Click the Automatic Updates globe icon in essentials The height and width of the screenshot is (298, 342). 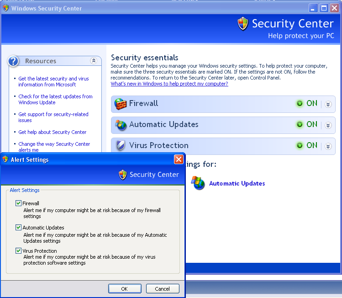pyautogui.click(x=121, y=125)
